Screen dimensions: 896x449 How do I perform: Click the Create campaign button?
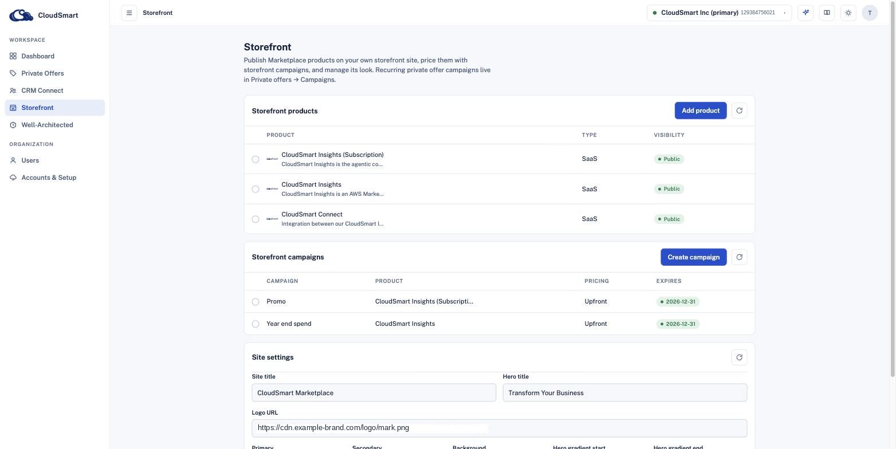coord(694,257)
